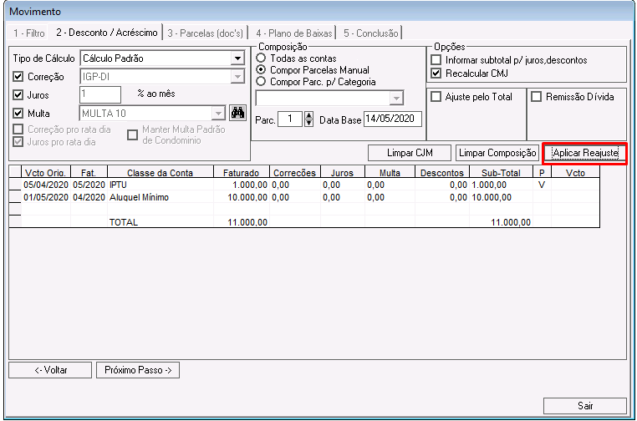637x421 pixels.
Task: Check Informar subtotal p/ juros,descontos
Action: [x=436, y=60]
